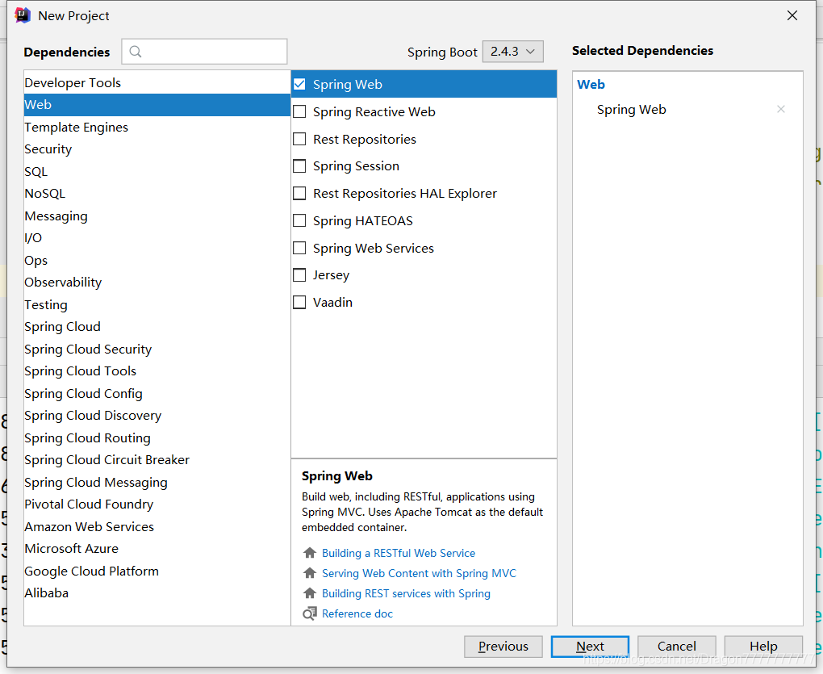Click home icon beside Serving Web Content

point(310,573)
